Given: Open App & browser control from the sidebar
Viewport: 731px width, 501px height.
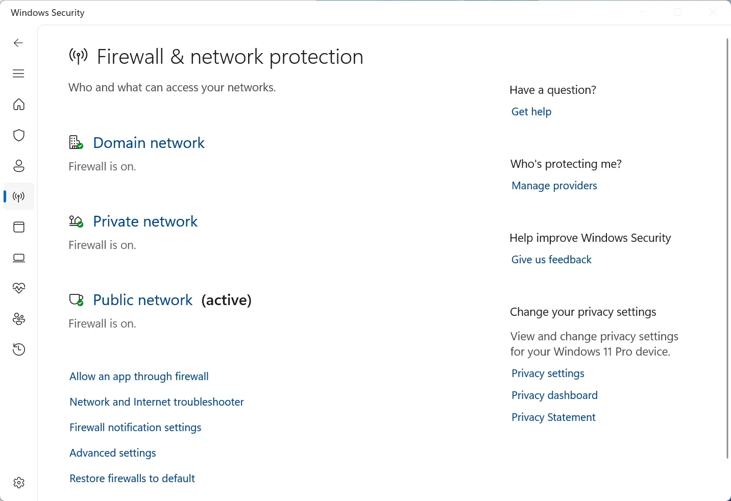Looking at the screenshot, I should [18, 228].
